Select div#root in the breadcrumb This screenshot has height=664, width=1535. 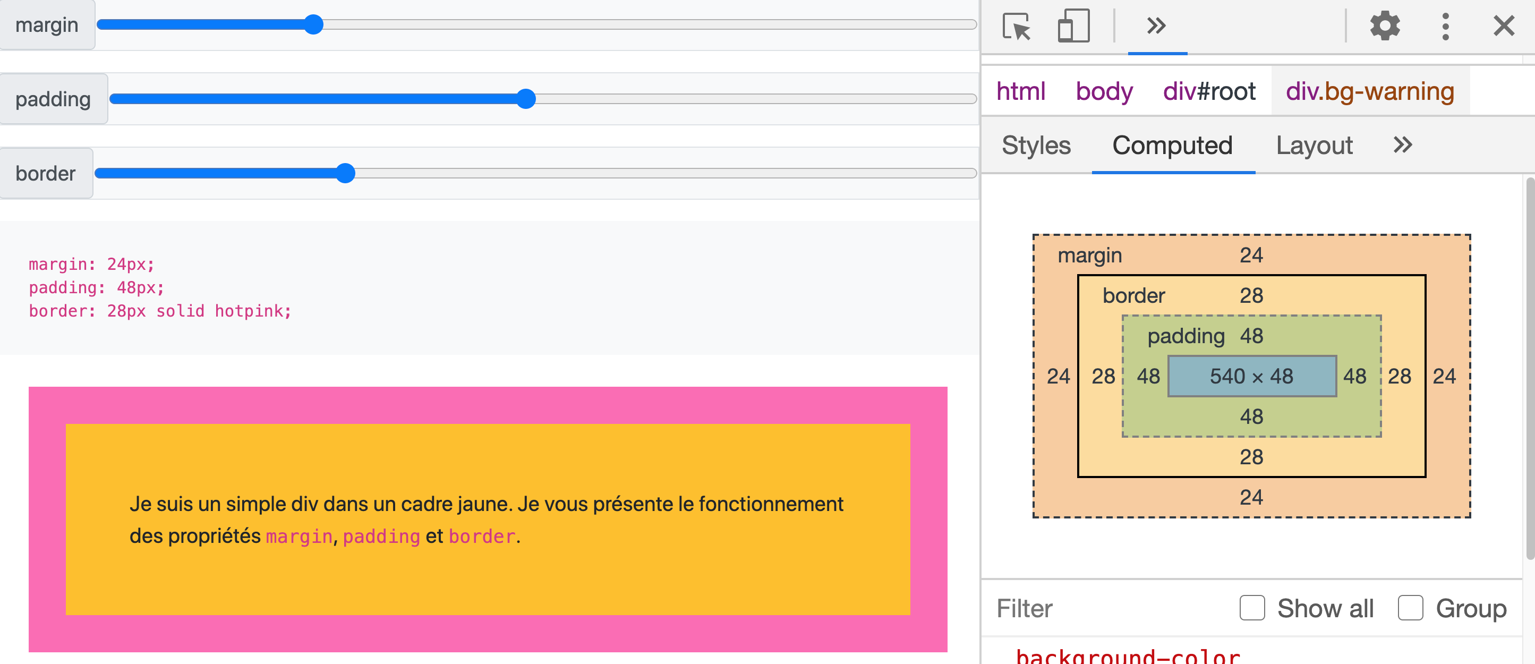tap(1208, 91)
